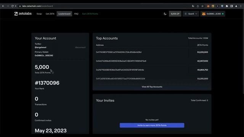
Task: Open the MetaMask fox extension icon
Action: (208, 6)
